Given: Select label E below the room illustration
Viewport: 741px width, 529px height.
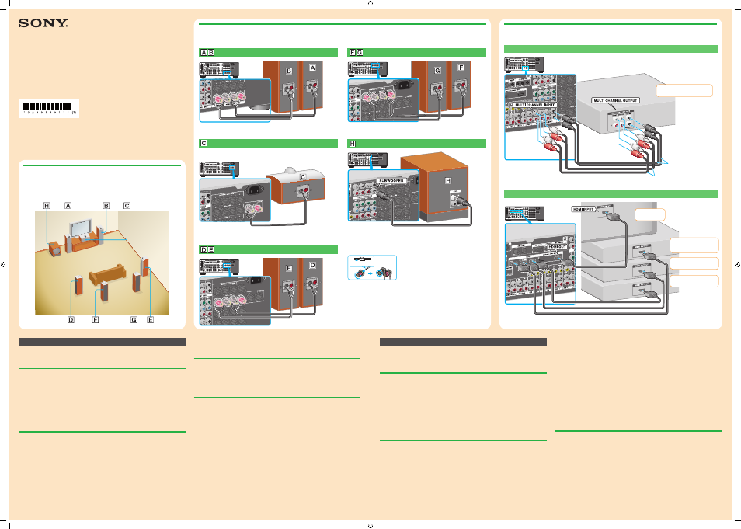Looking at the screenshot, I should 150,320.
